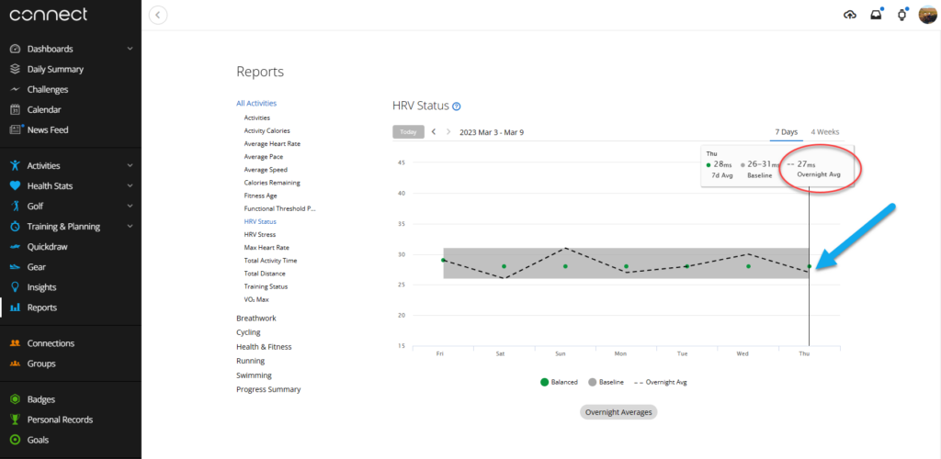Click the Insights lightbulb icon
941x459 pixels.
coord(16,287)
